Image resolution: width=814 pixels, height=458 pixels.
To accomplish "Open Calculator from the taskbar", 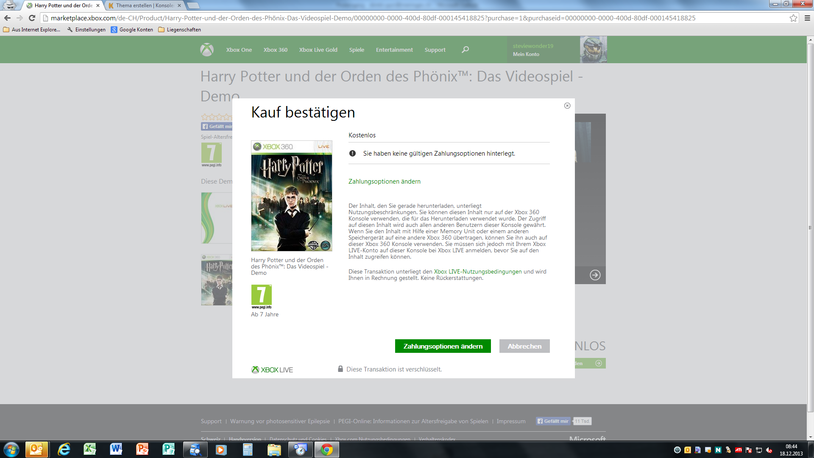I will (248, 450).
